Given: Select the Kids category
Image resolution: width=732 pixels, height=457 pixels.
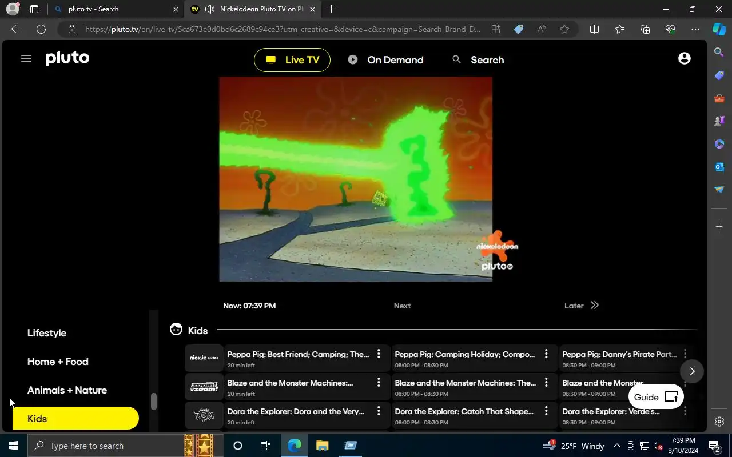Looking at the screenshot, I should click(x=75, y=418).
